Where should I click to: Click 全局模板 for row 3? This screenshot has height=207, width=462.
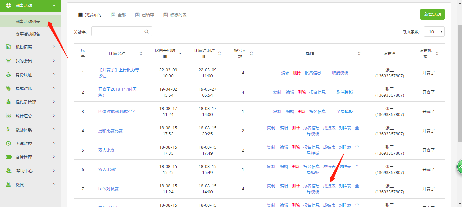345,111
